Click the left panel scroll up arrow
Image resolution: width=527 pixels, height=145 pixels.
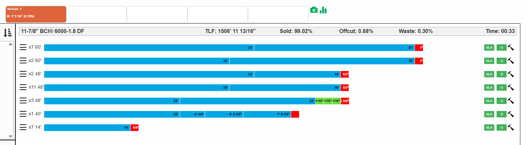click(10, 44)
